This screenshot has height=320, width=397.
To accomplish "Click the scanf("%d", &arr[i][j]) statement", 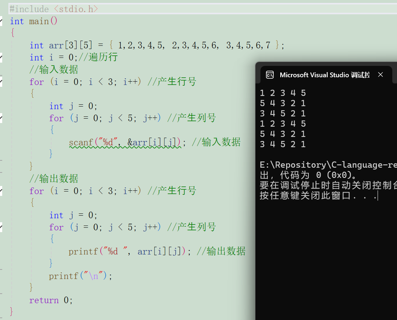I will click(x=128, y=142).
